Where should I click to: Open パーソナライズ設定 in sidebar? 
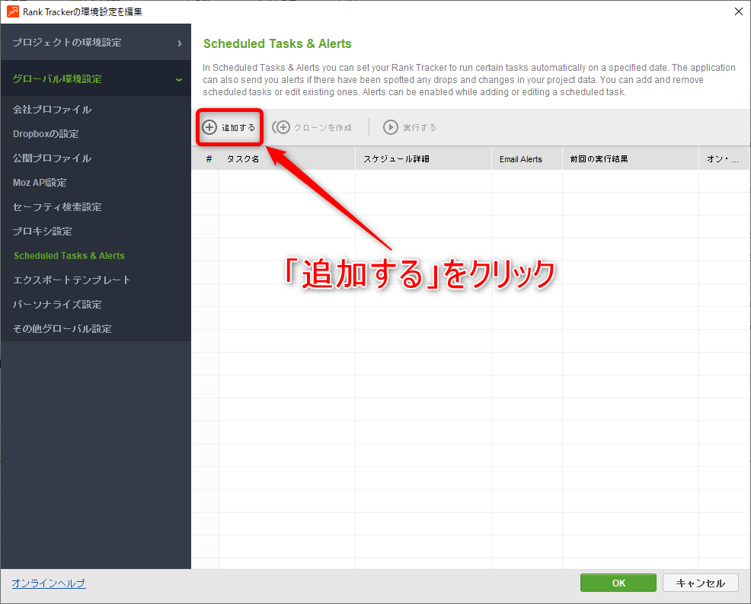(57, 305)
